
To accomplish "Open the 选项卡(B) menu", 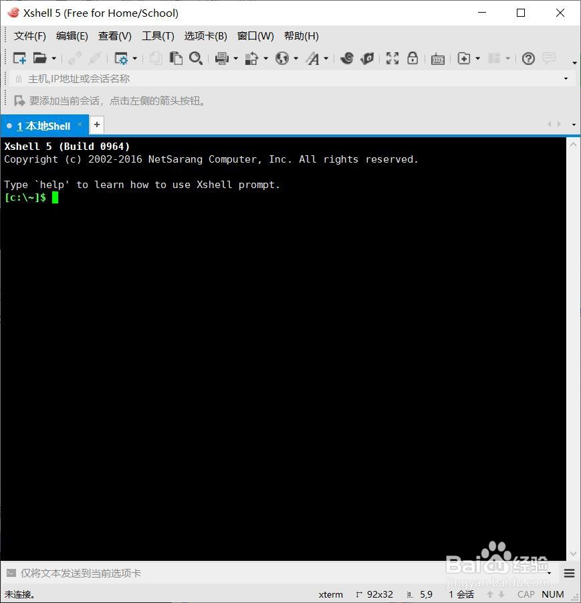I will point(205,36).
